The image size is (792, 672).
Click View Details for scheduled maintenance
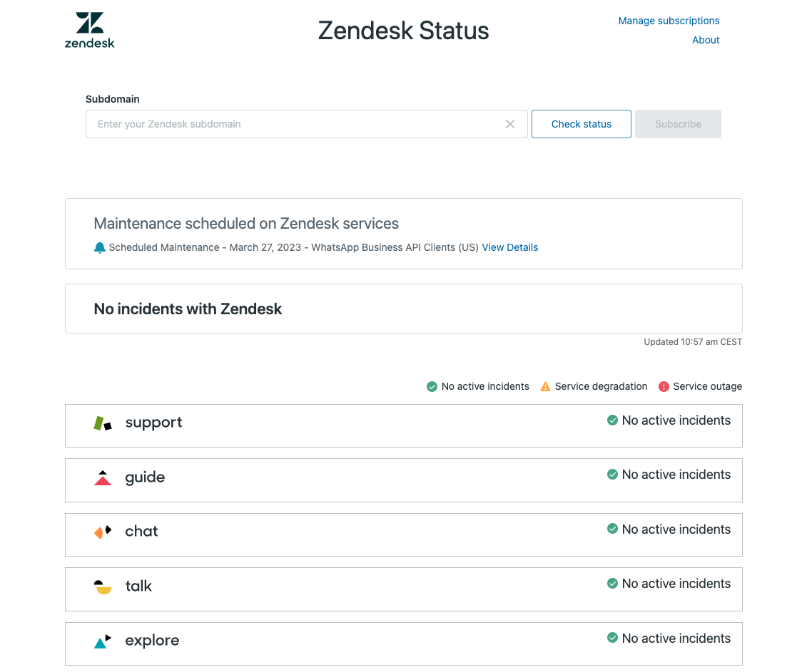pyautogui.click(x=509, y=247)
